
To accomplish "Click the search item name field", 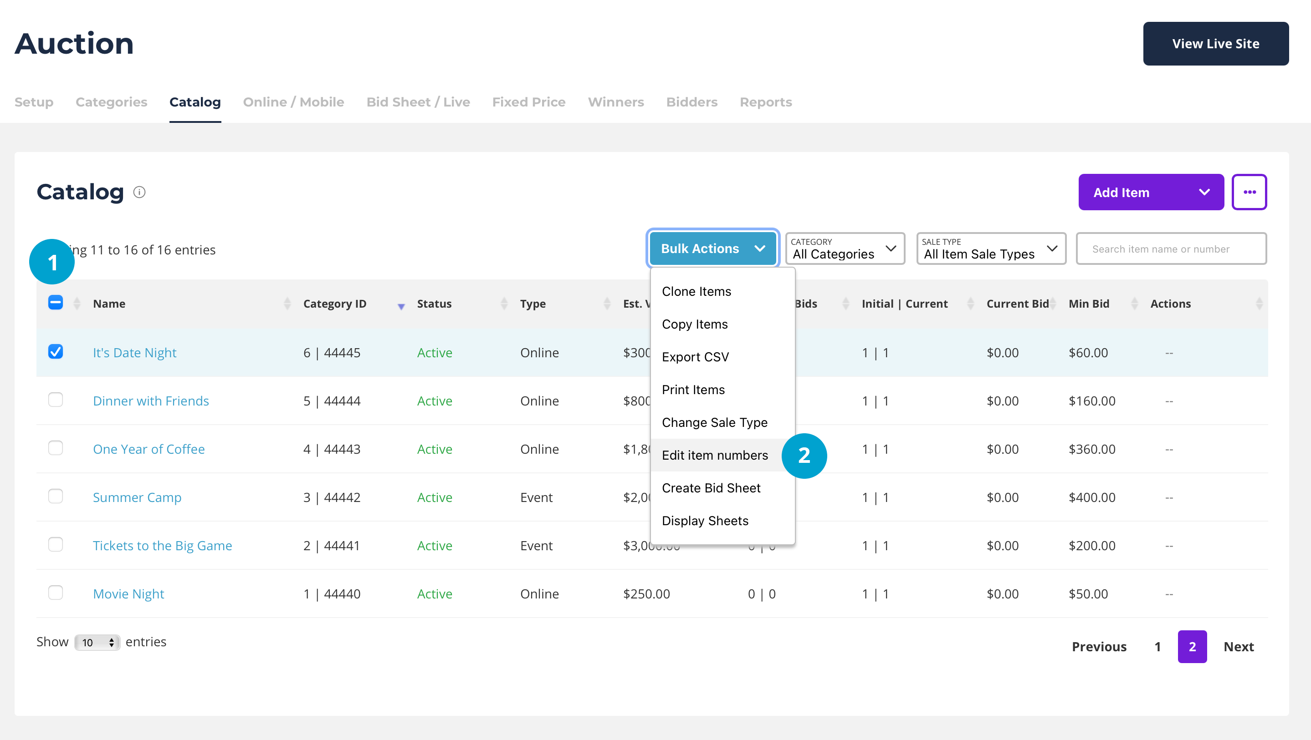I will 1171,249.
